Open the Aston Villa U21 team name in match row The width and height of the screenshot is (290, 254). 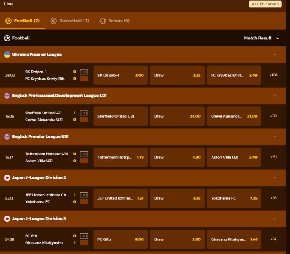(39, 161)
